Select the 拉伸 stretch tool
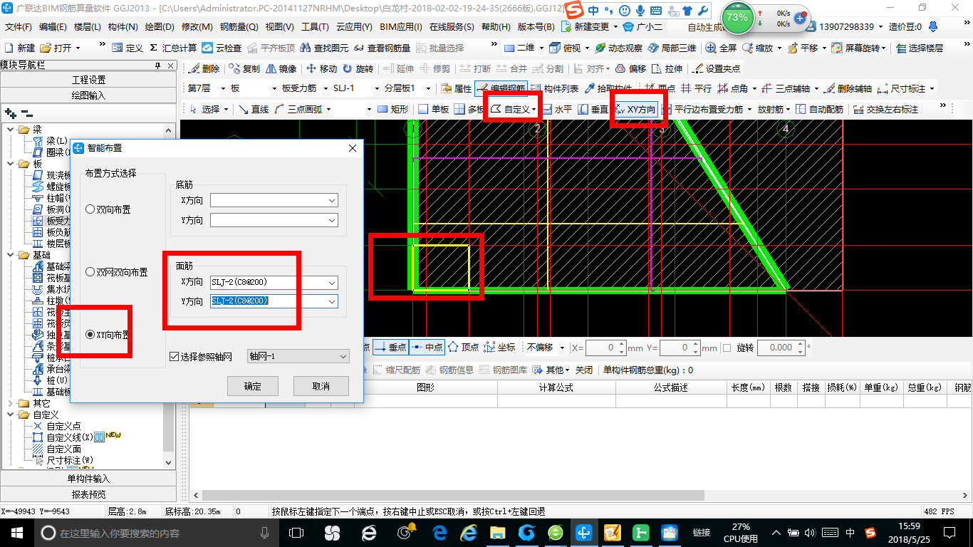The width and height of the screenshot is (973, 547). [667, 69]
